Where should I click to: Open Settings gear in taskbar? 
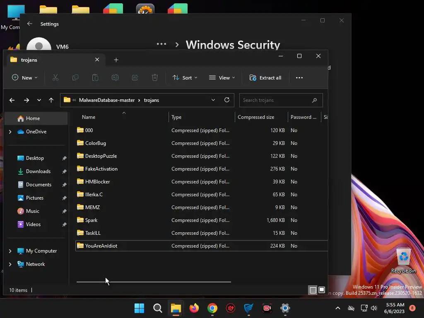point(285,308)
